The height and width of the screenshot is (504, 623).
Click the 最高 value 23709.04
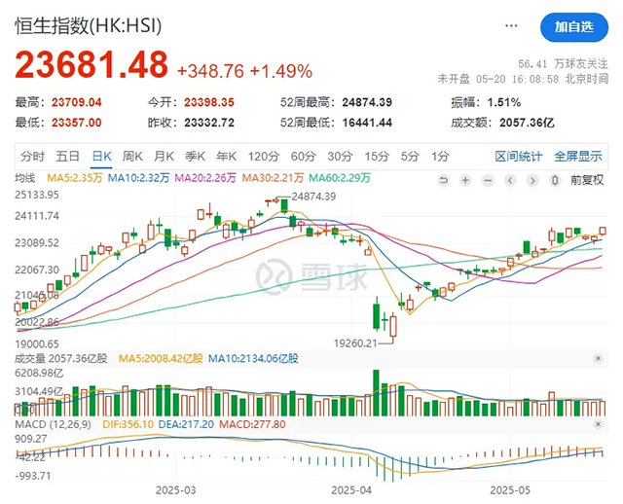click(x=77, y=102)
